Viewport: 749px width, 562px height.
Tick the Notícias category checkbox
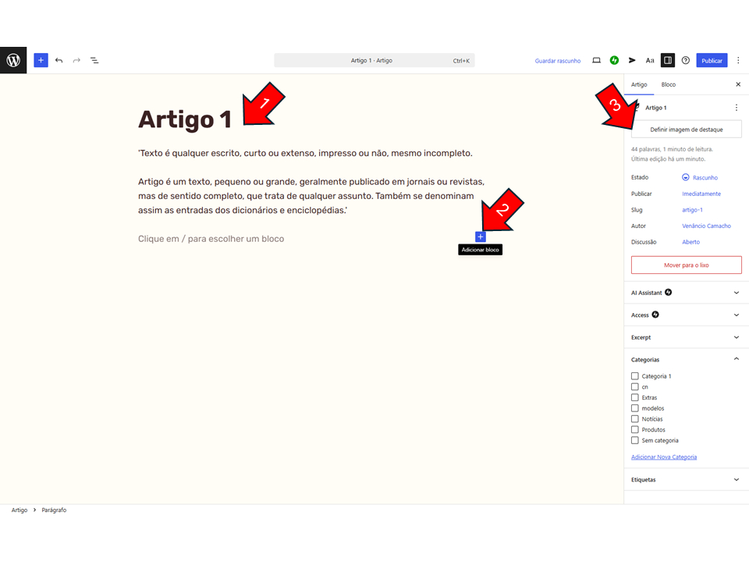[635, 419]
